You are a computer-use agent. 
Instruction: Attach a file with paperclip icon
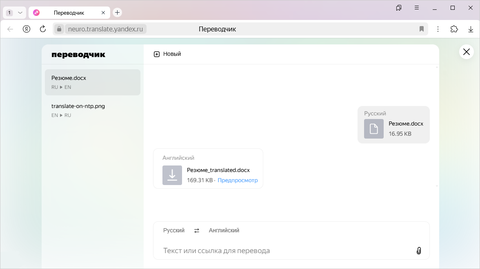click(419, 251)
